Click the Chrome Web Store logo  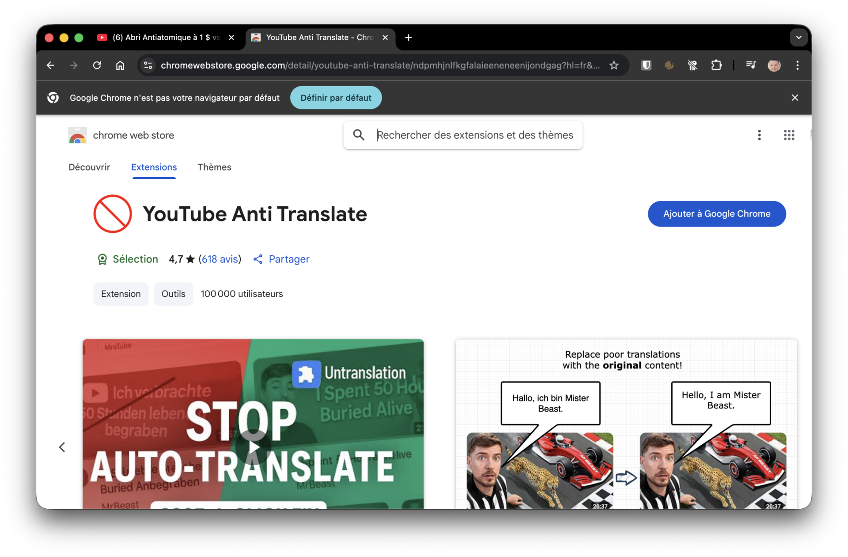(x=77, y=135)
